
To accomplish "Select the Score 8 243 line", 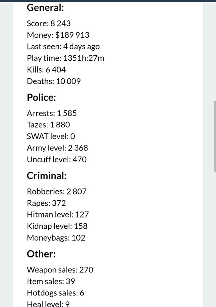I will click(49, 23).
